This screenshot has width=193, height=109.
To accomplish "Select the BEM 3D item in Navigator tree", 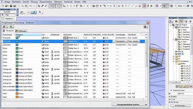I will point(181,54).
